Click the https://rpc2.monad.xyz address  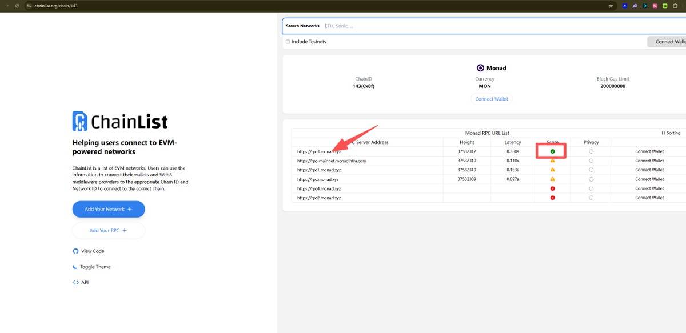tap(319, 198)
